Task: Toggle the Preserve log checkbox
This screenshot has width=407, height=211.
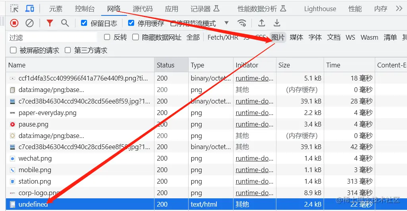Action: click(84, 23)
